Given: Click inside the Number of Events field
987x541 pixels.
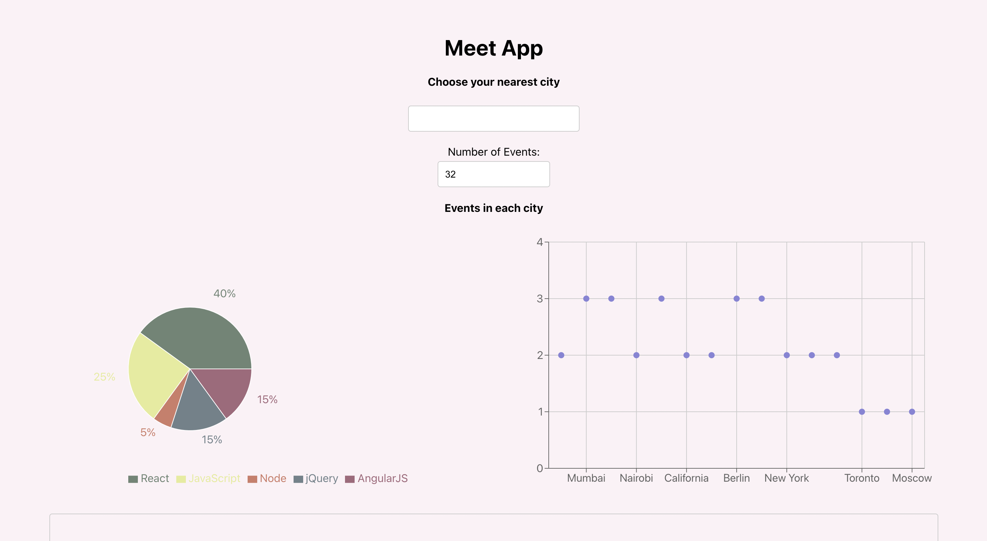Looking at the screenshot, I should [493, 174].
